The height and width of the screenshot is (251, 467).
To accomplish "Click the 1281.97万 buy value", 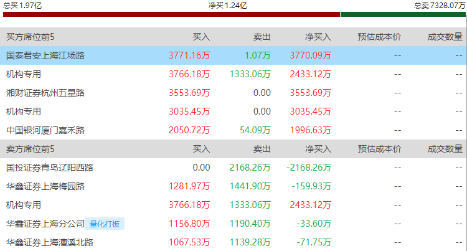I will click(189, 186).
